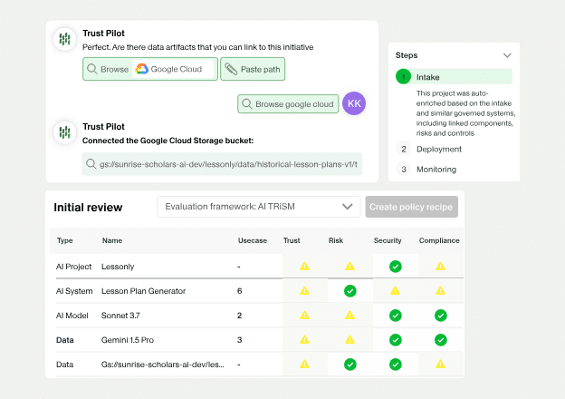Click the Gemini 1.5 Pro name
The image size is (565, 399).
pyautogui.click(x=128, y=340)
